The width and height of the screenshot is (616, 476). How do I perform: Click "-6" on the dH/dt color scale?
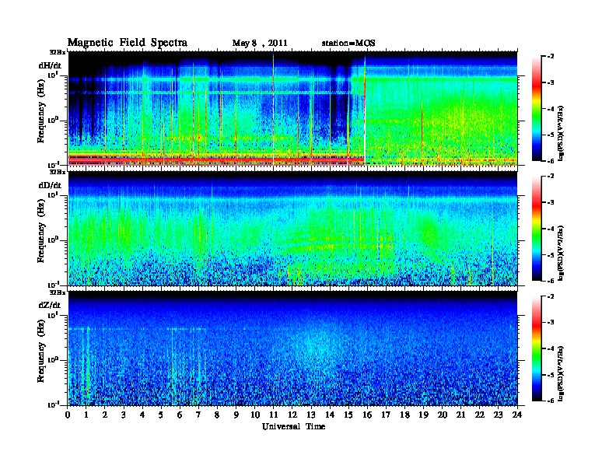(551, 161)
